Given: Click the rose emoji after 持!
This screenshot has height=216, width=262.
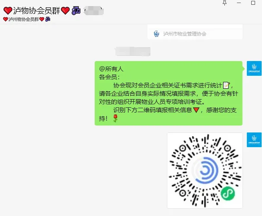Looking at the screenshot, I should [x=115, y=118].
